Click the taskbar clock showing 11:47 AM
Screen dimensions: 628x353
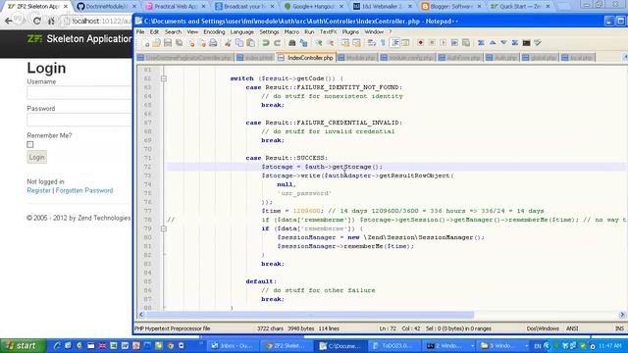[x=610, y=346]
